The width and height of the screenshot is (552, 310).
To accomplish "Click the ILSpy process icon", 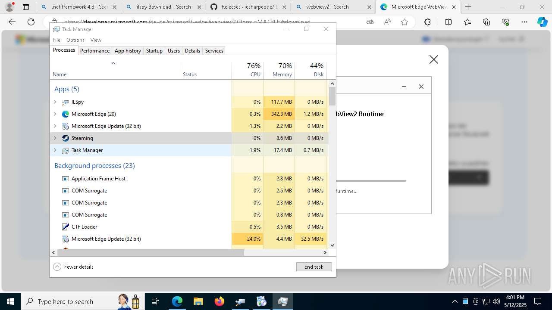I will (66, 102).
